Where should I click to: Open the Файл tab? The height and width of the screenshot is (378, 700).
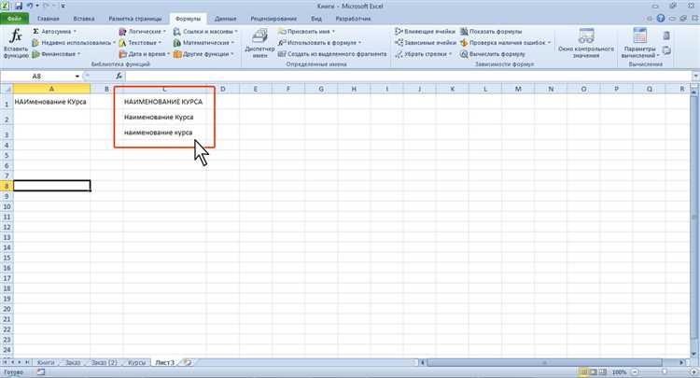coord(14,19)
